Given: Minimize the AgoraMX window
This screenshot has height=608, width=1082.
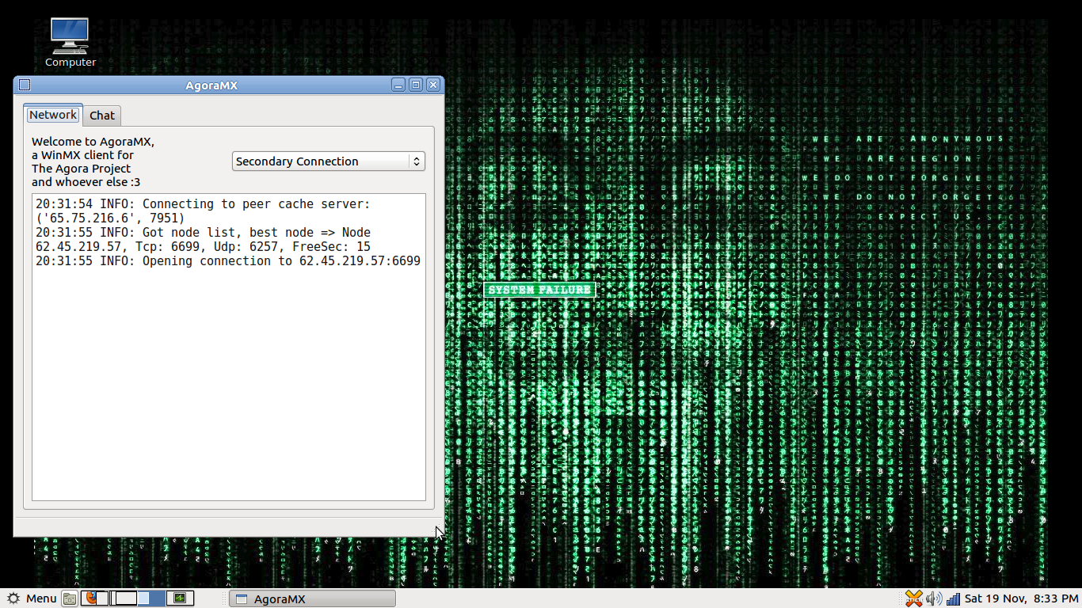Looking at the screenshot, I should point(398,85).
